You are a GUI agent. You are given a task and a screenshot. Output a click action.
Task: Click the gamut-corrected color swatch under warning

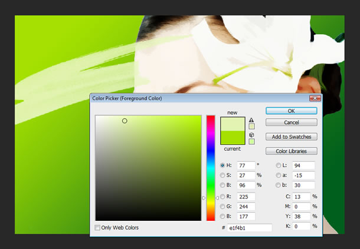point(251,126)
